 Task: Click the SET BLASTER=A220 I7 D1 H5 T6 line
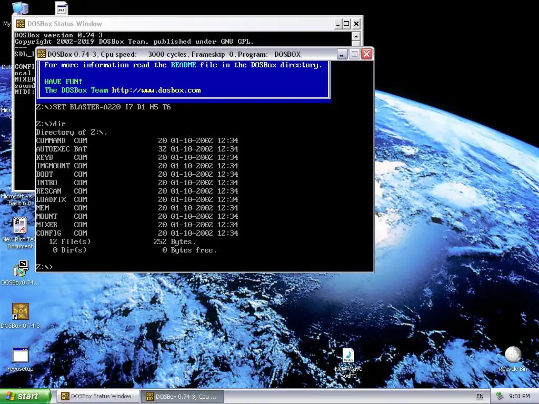tap(103, 107)
